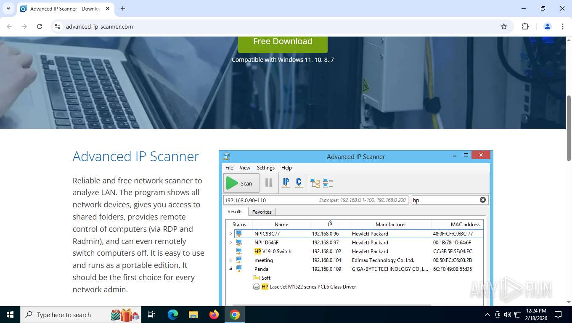This screenshot has height=323, width=572.
Task: Bookmark this tab with star icon
Action: (504, 26)
